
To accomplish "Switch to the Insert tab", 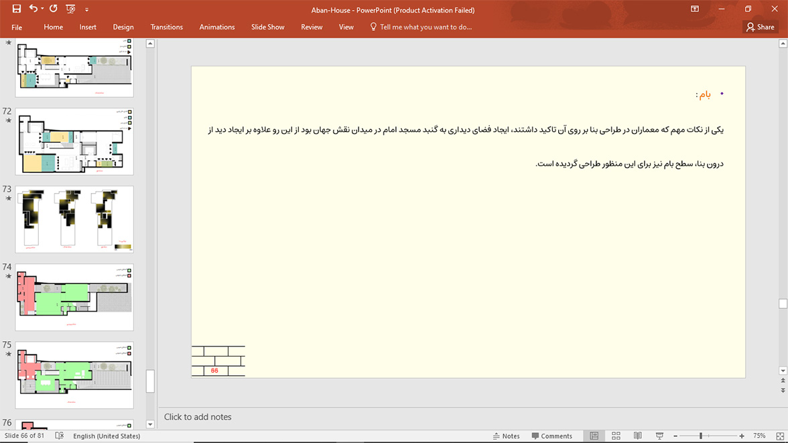I will point(88,27).
